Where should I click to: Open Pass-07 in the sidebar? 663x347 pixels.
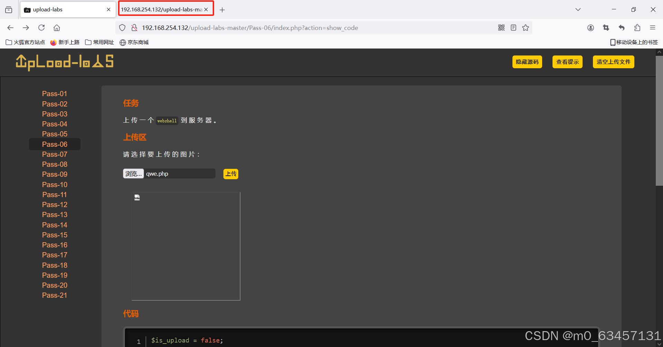coord(55,154)
